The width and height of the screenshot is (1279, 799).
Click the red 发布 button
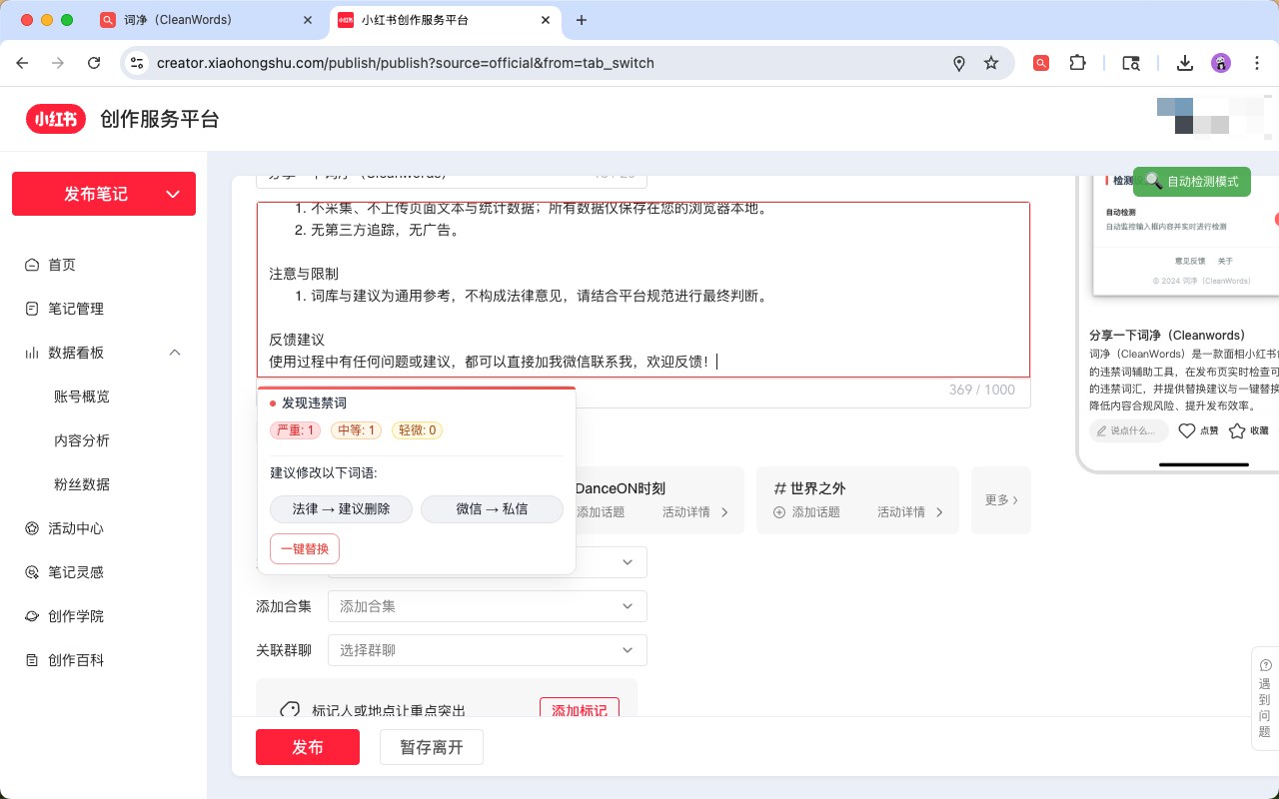coord(308,747)
